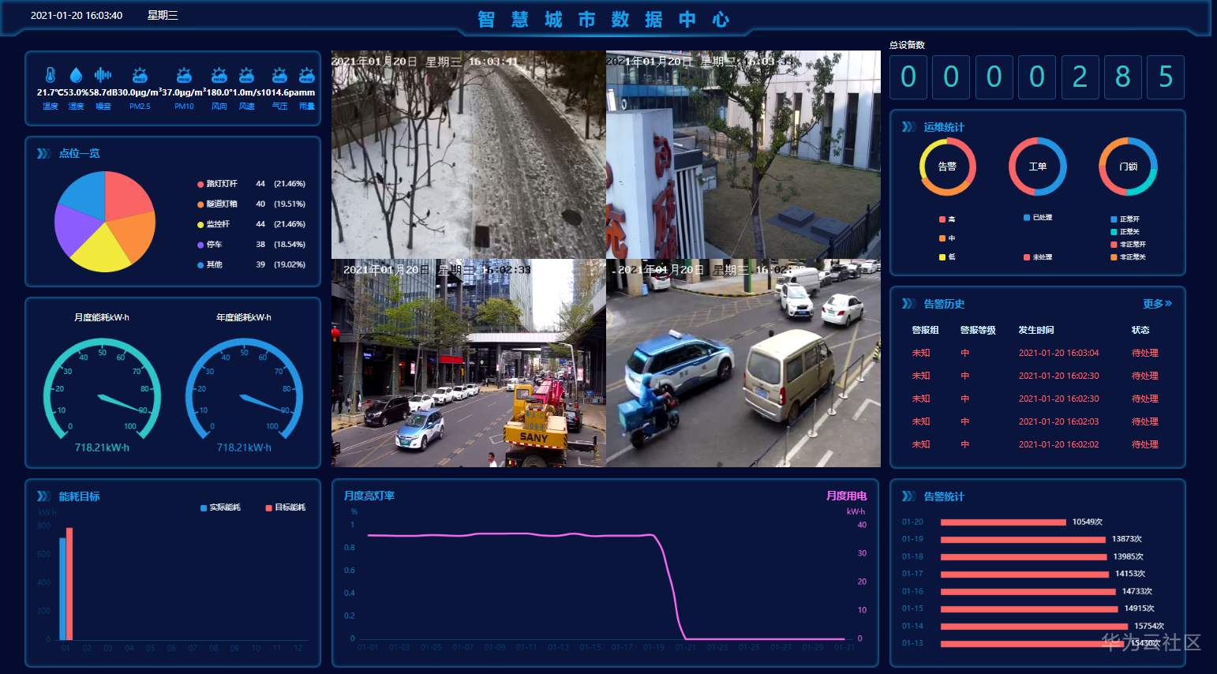This screenshot has width=1217, height=674.
Task: Click the weather icon above 风向
Action: [219, 75]
